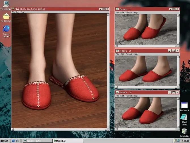The height and width of the screenshot is (143, 190).
Task: Open Format menu in Picture - 3 window
Action: click(x=129, y=96)
